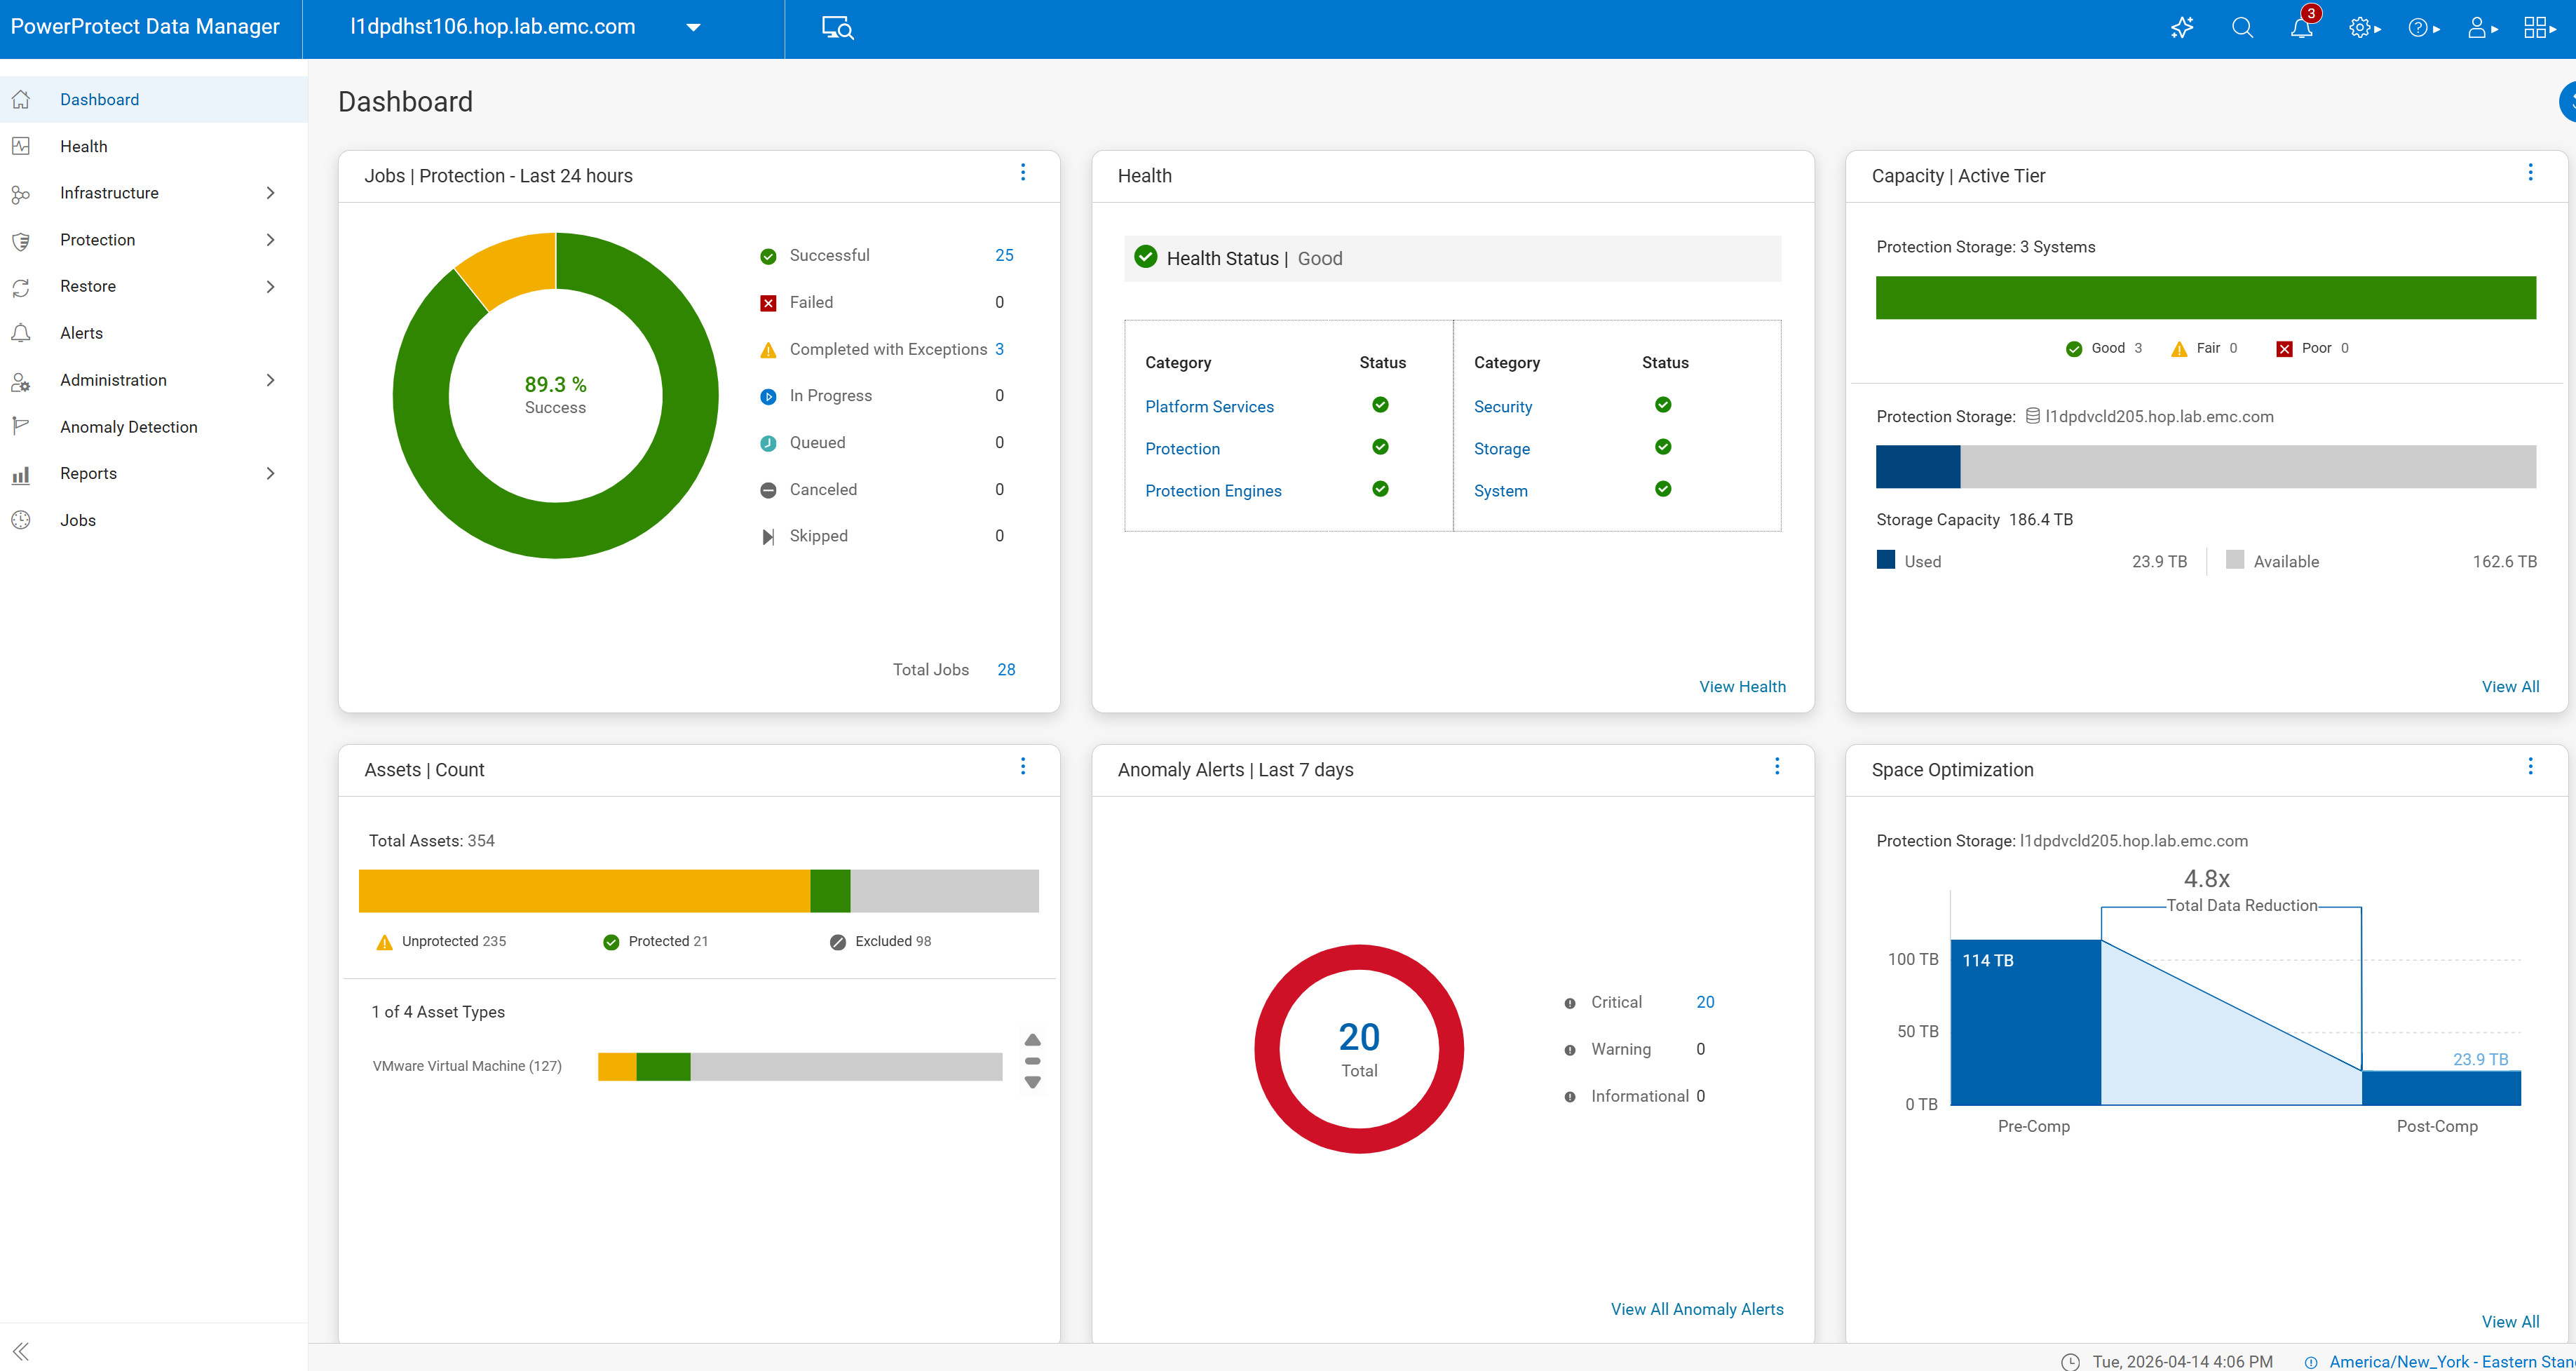
Task: Go to next asset type arrow
Action: point(1032,1082)
